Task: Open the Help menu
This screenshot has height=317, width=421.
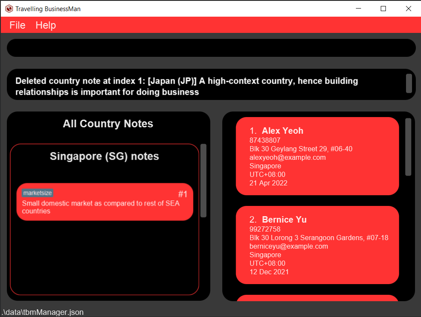Action: pos(46,25)
